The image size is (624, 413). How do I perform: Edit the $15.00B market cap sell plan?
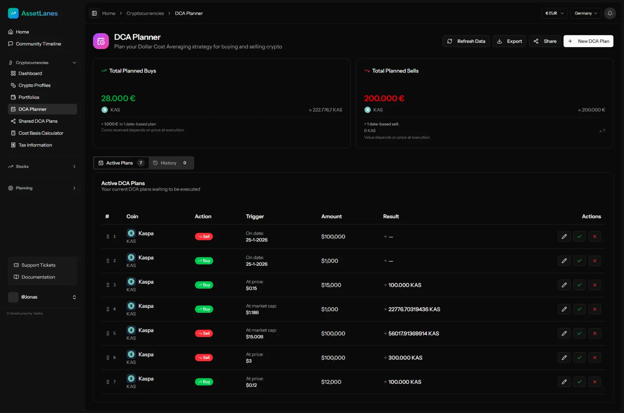pyautogui.click(x=564, y=333)
